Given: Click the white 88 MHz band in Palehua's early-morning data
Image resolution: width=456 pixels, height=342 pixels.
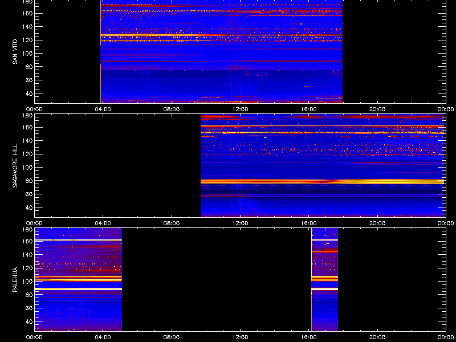Looking at the screenshot, I should click(x=78, y=289).
